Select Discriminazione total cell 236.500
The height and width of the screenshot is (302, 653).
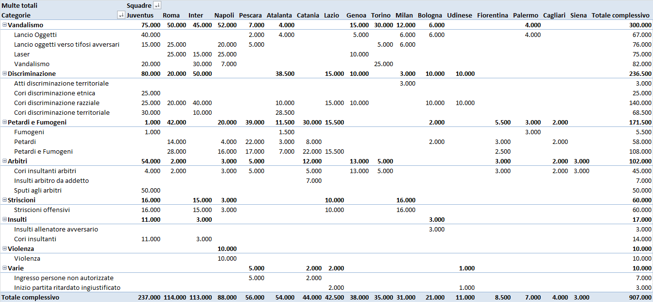coord(639,73)
